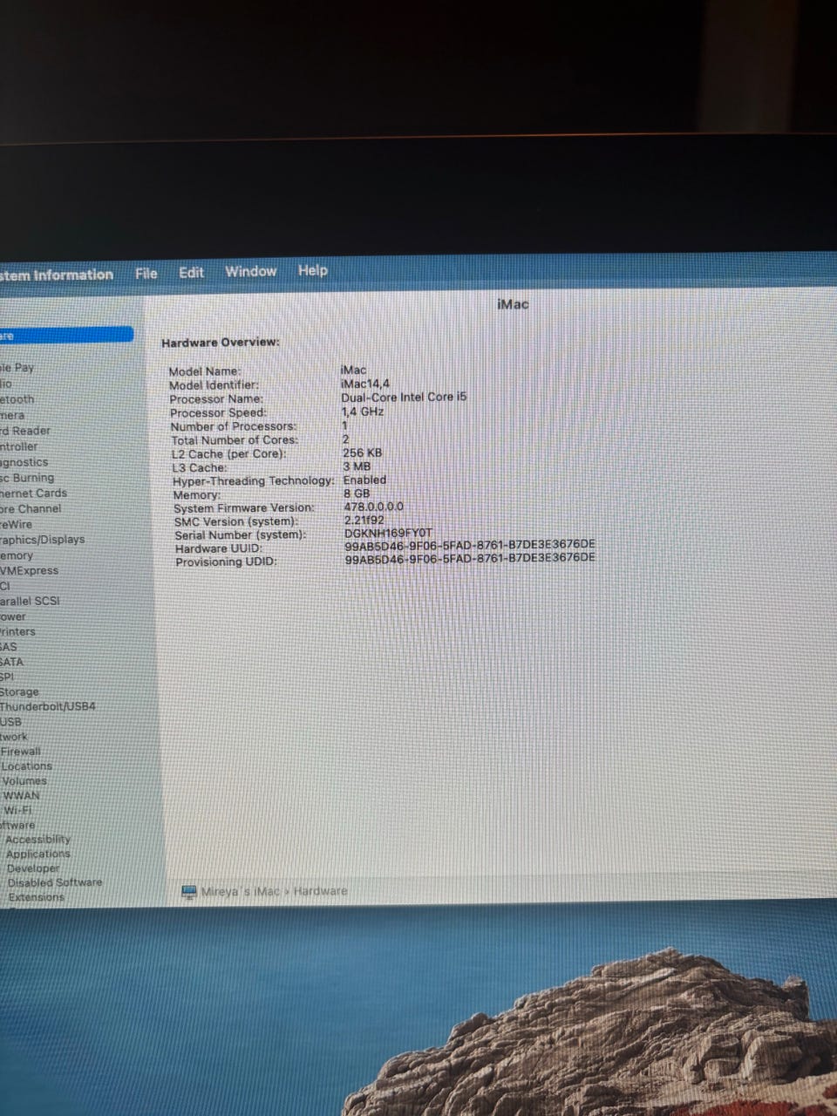Click the computer icon in the path bar
This screenshot has width=837, height=1116.
[x=189, y=892]
